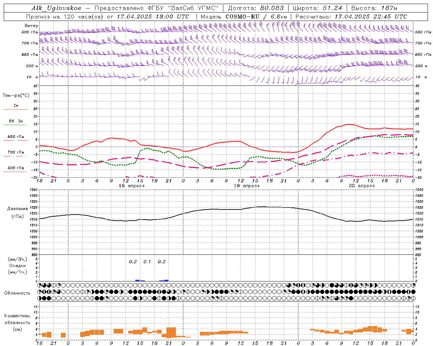Click the '0.1' precipitation amount value

(x=147, y=262)
